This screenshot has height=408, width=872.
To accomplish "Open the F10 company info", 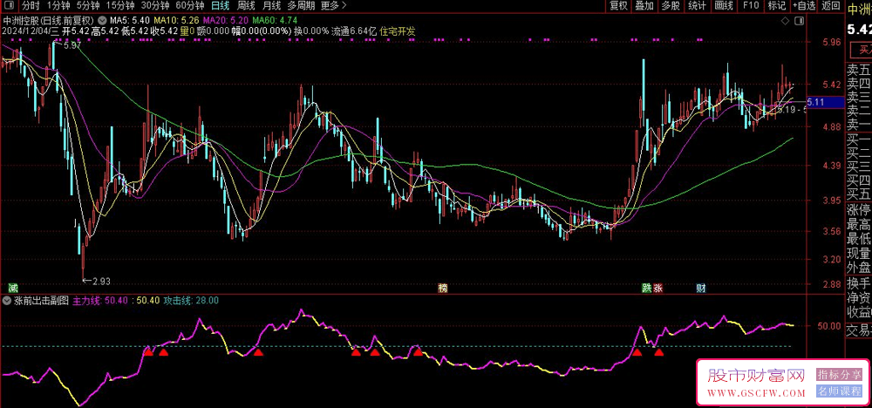I will pos(749,5).
